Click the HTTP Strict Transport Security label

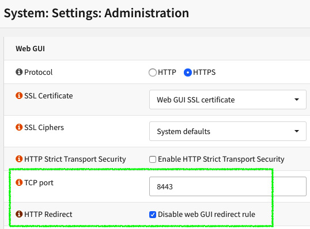75,159
